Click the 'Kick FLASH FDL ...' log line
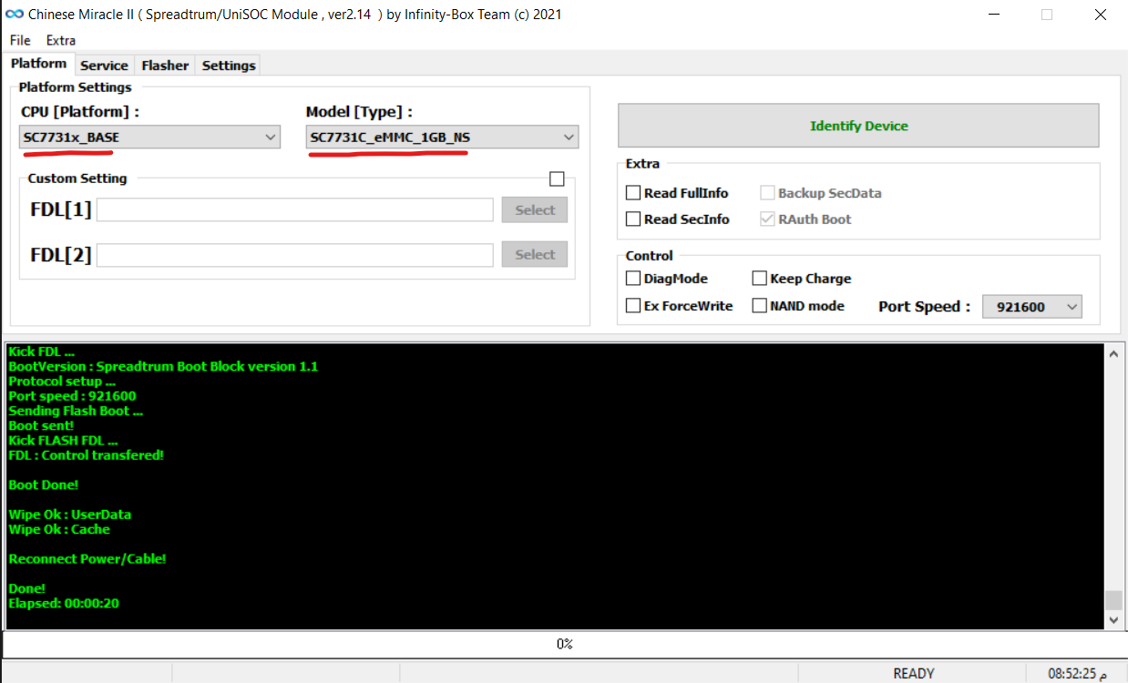 click(x=64, y=441)
